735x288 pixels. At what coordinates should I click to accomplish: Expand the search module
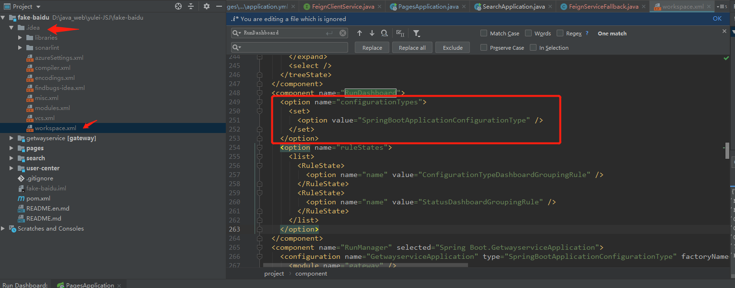point(12,158)
